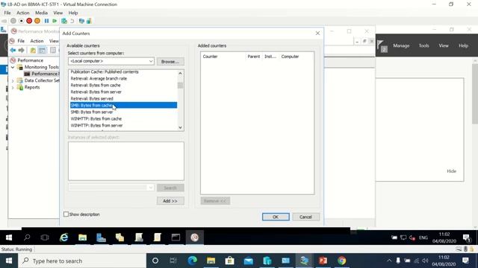Open PowerPoint on host taskbar
The width and height of the screenshot is (478, 268).
click(x=323, y=261)
